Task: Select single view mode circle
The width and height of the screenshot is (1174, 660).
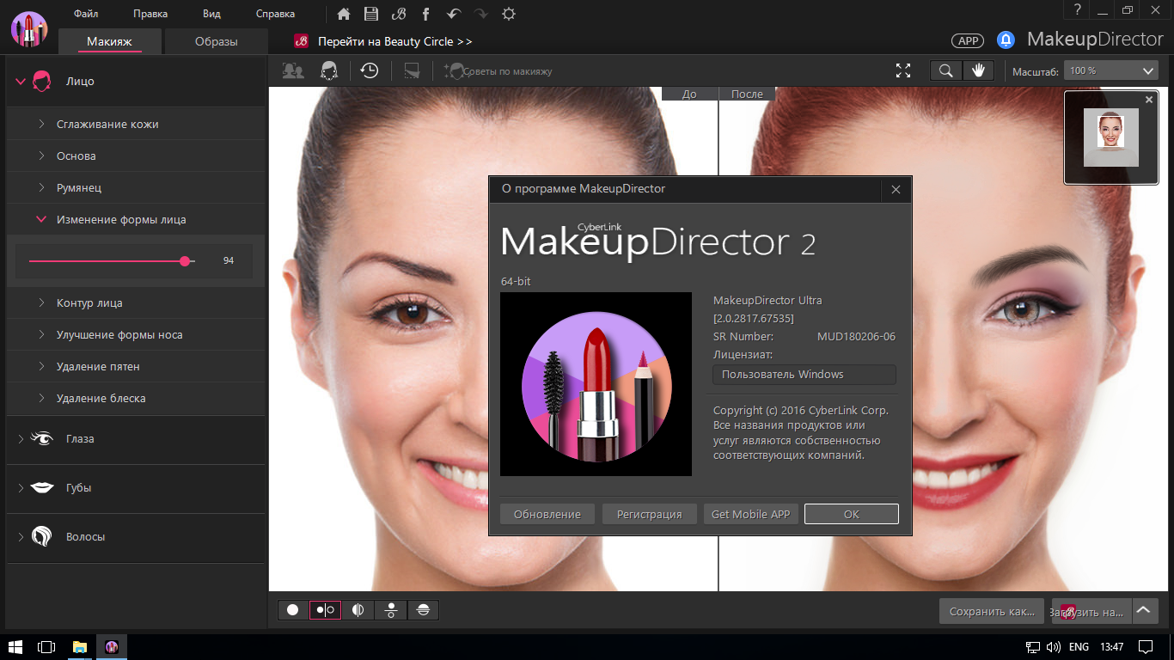Action: coord(293,610)
